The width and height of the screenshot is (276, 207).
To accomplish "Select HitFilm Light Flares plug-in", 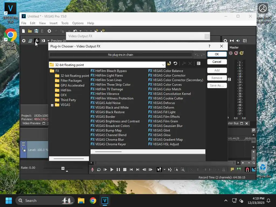I will [107, 75].
